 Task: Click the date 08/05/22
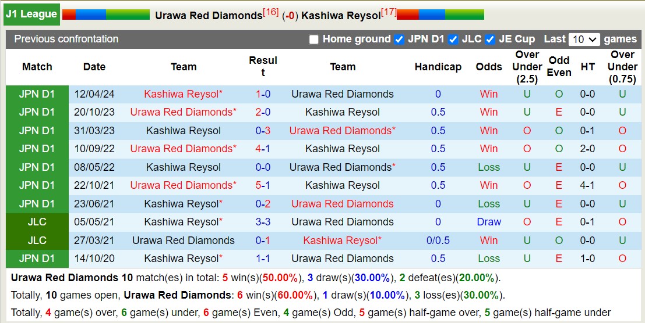pos(94,167)
